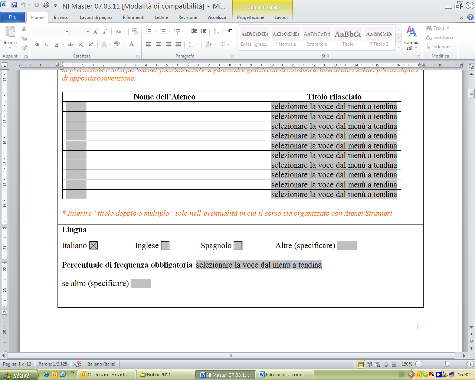Check the Spagnolo language checkbox
The image size is (475, 380).
(238, 245)
